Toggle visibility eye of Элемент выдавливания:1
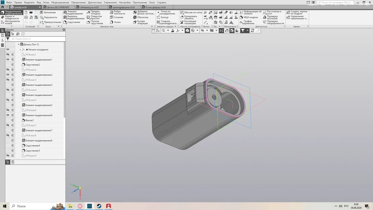The height and width of the screenshot is (210, 373). pyautogui.click(x=8, y=59)
